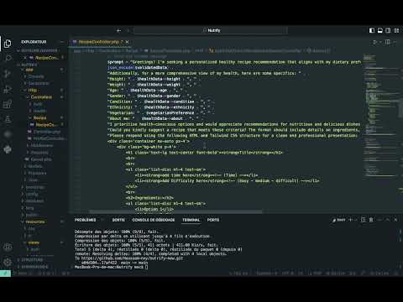Collapse the open editors section
The height and width of the screenshot is (302, 403).
39,50
